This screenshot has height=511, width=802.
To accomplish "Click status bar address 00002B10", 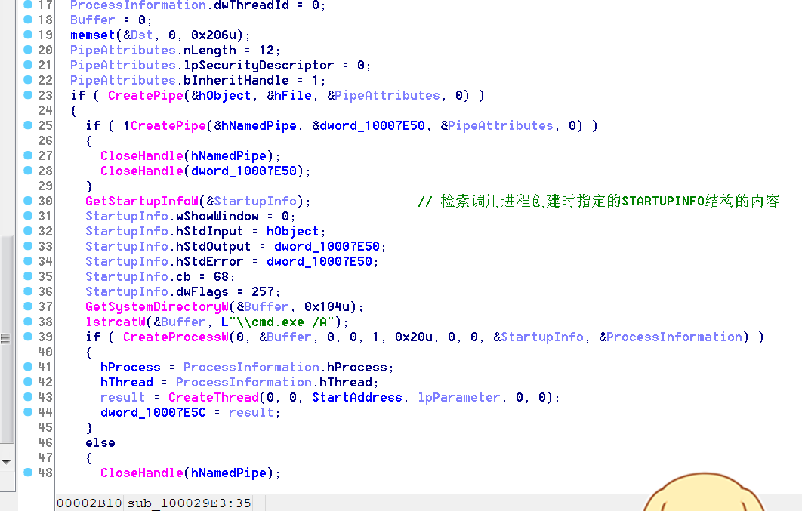I will 89,503.
